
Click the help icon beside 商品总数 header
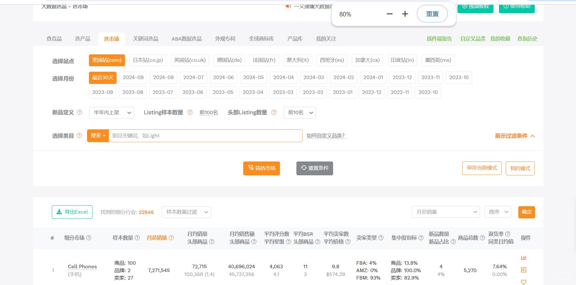coord(482,238)
